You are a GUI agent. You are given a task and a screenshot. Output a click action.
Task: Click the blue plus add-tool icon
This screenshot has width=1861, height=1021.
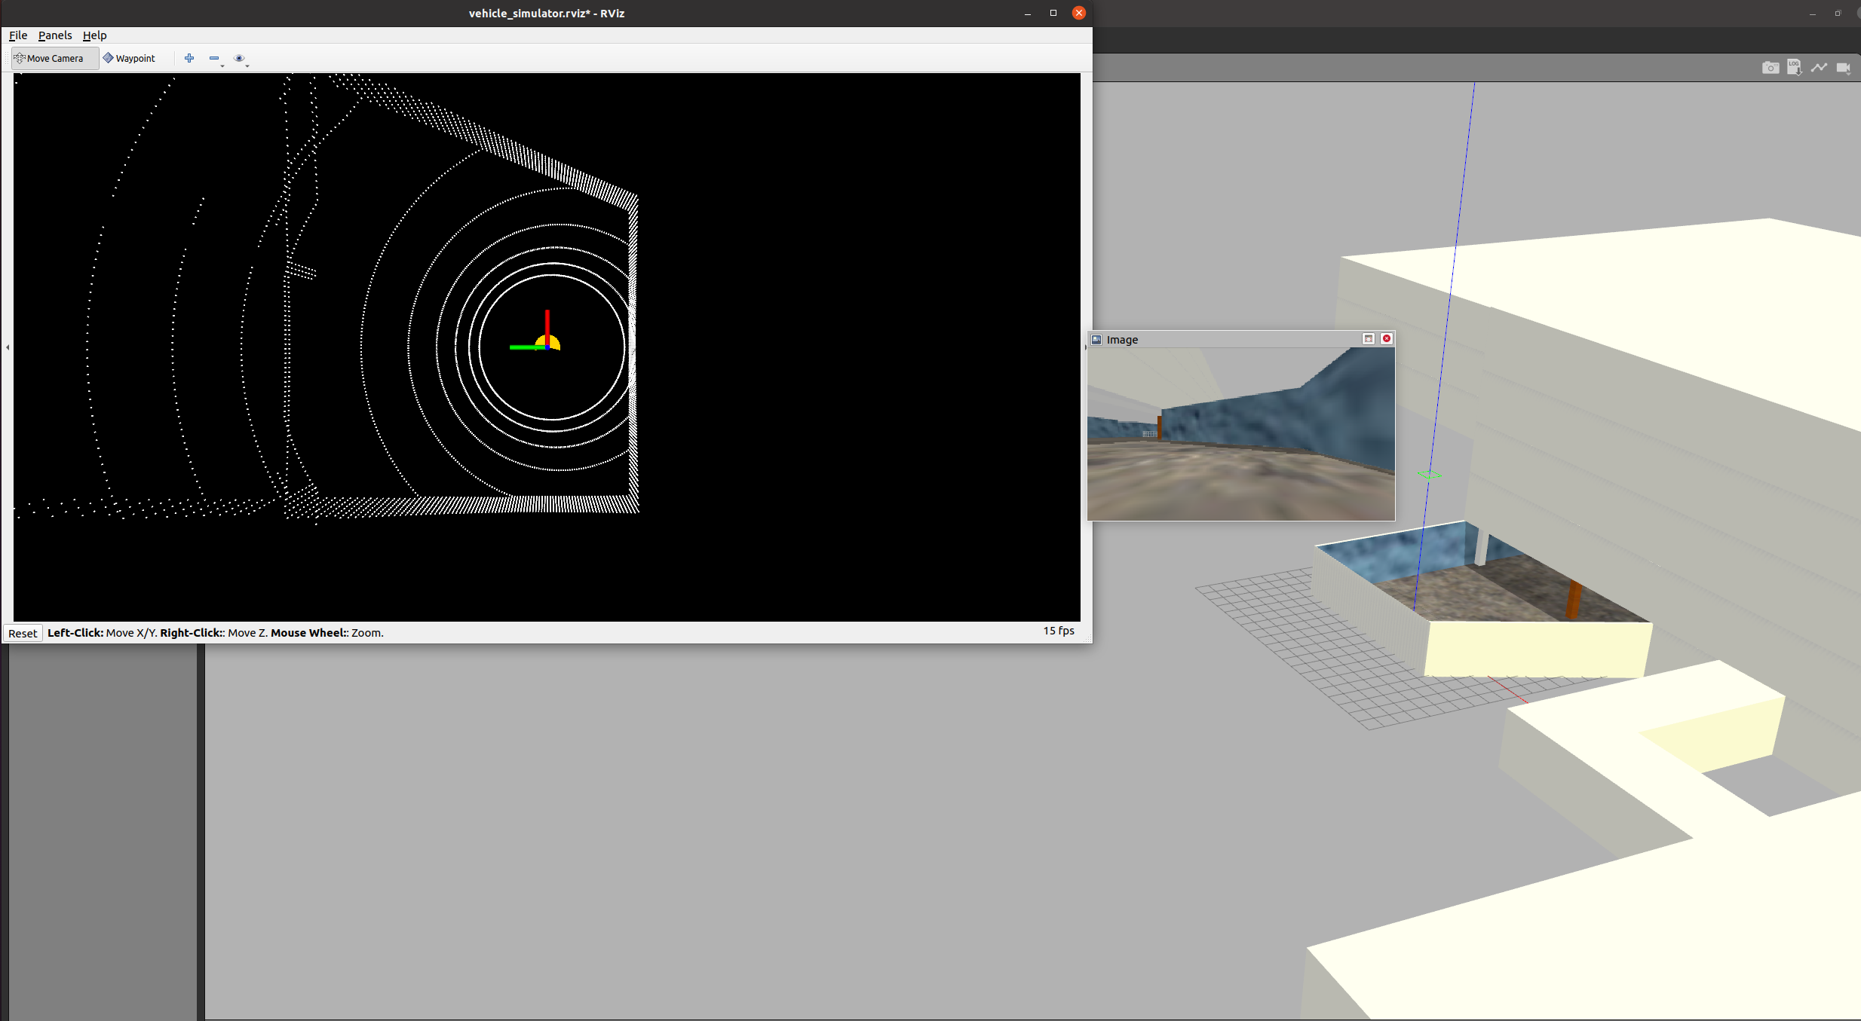189,58
